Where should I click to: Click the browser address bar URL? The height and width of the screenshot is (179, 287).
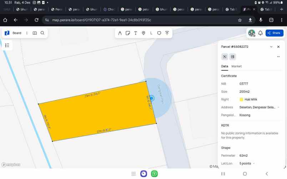tap(102, 20)
